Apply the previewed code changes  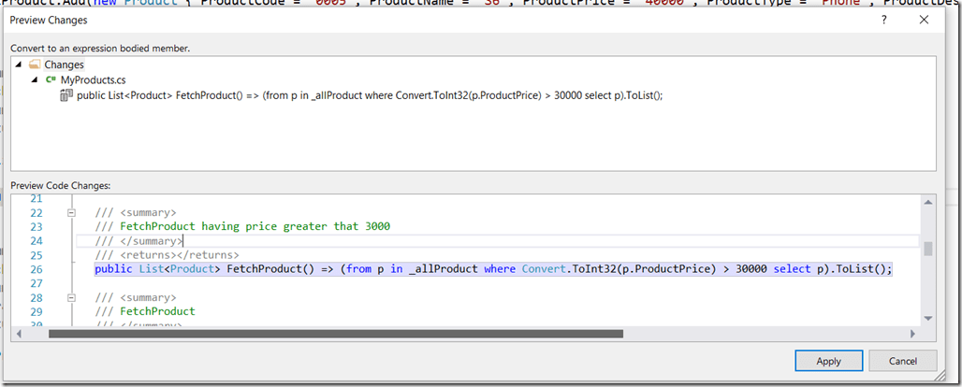(x=828, y=361)
